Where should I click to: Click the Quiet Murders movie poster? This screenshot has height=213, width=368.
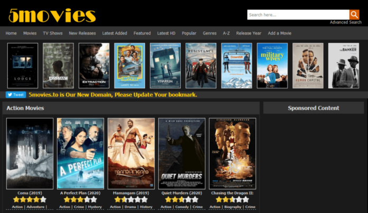click(x=182, y=153)
